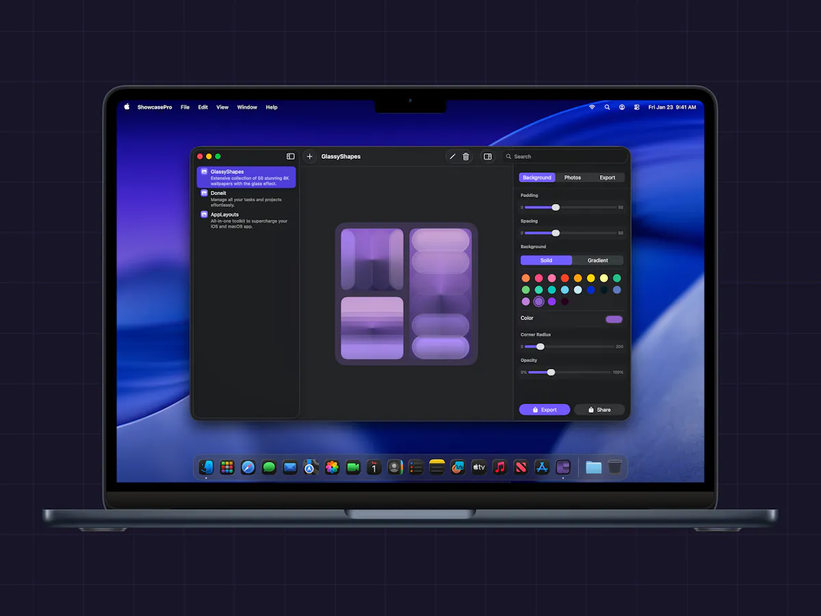The width and height of the screenshot is (821, 616).
Task: Launch Safari from the Dock
Action: [248, 467]
